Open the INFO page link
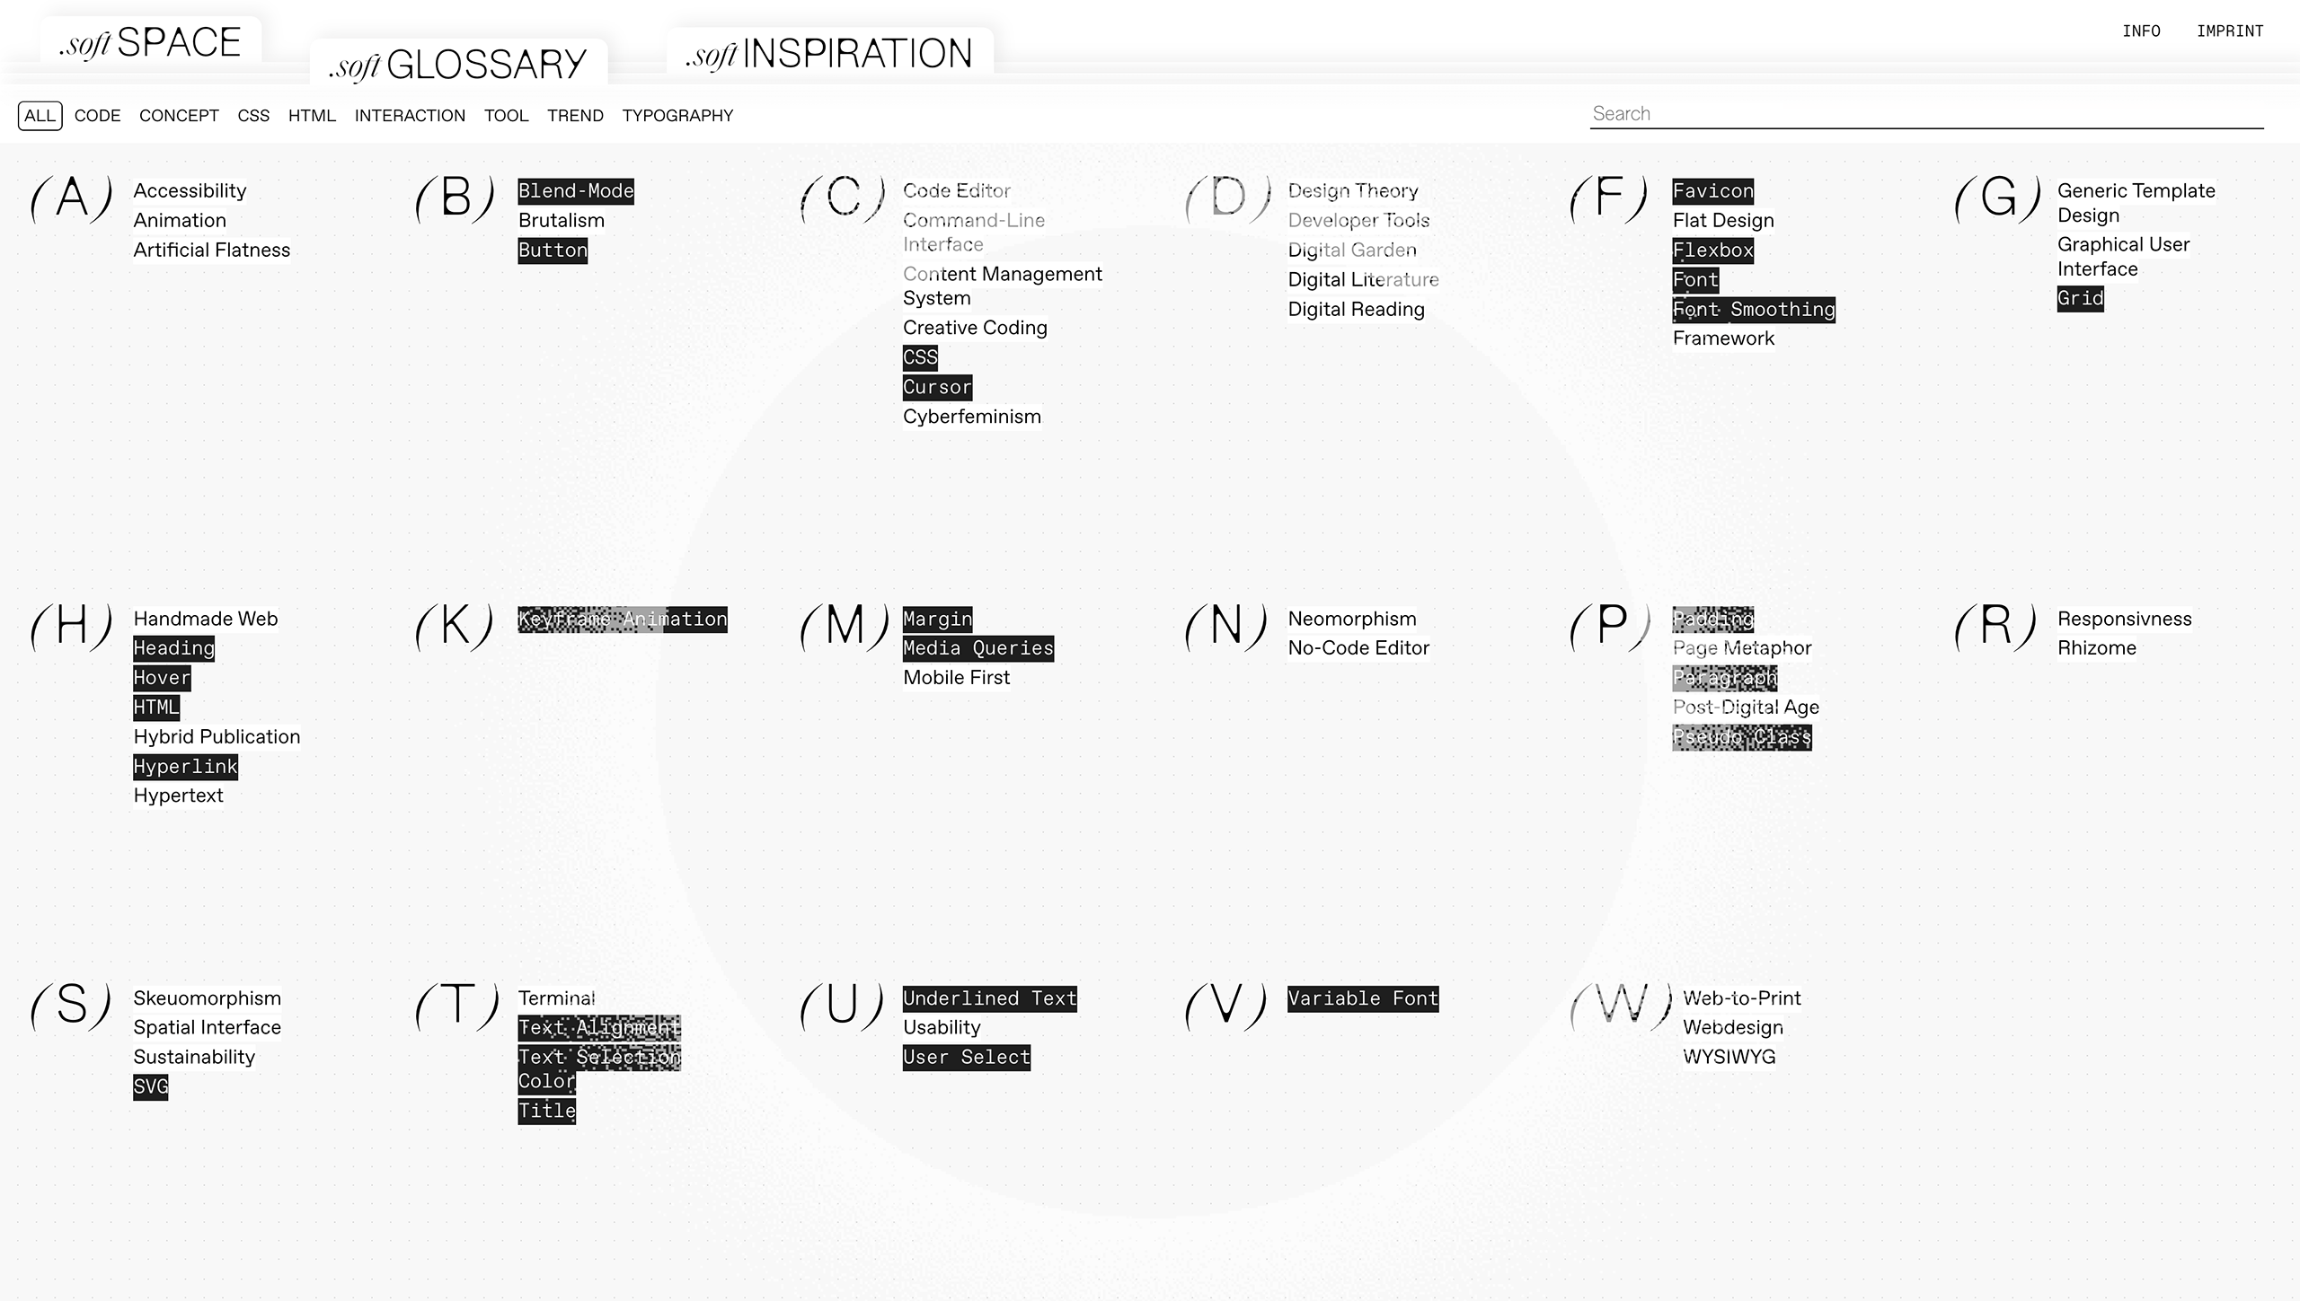The width and height of the screenshot is (2300, 1301). point(2144,30)
